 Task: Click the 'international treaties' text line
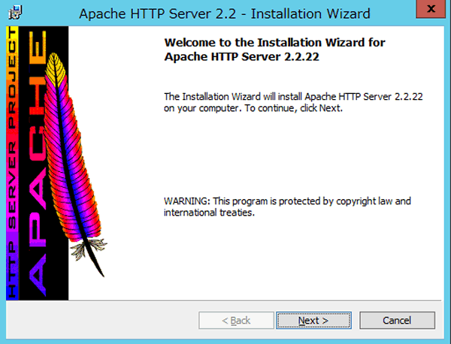[x=210, y=213]
